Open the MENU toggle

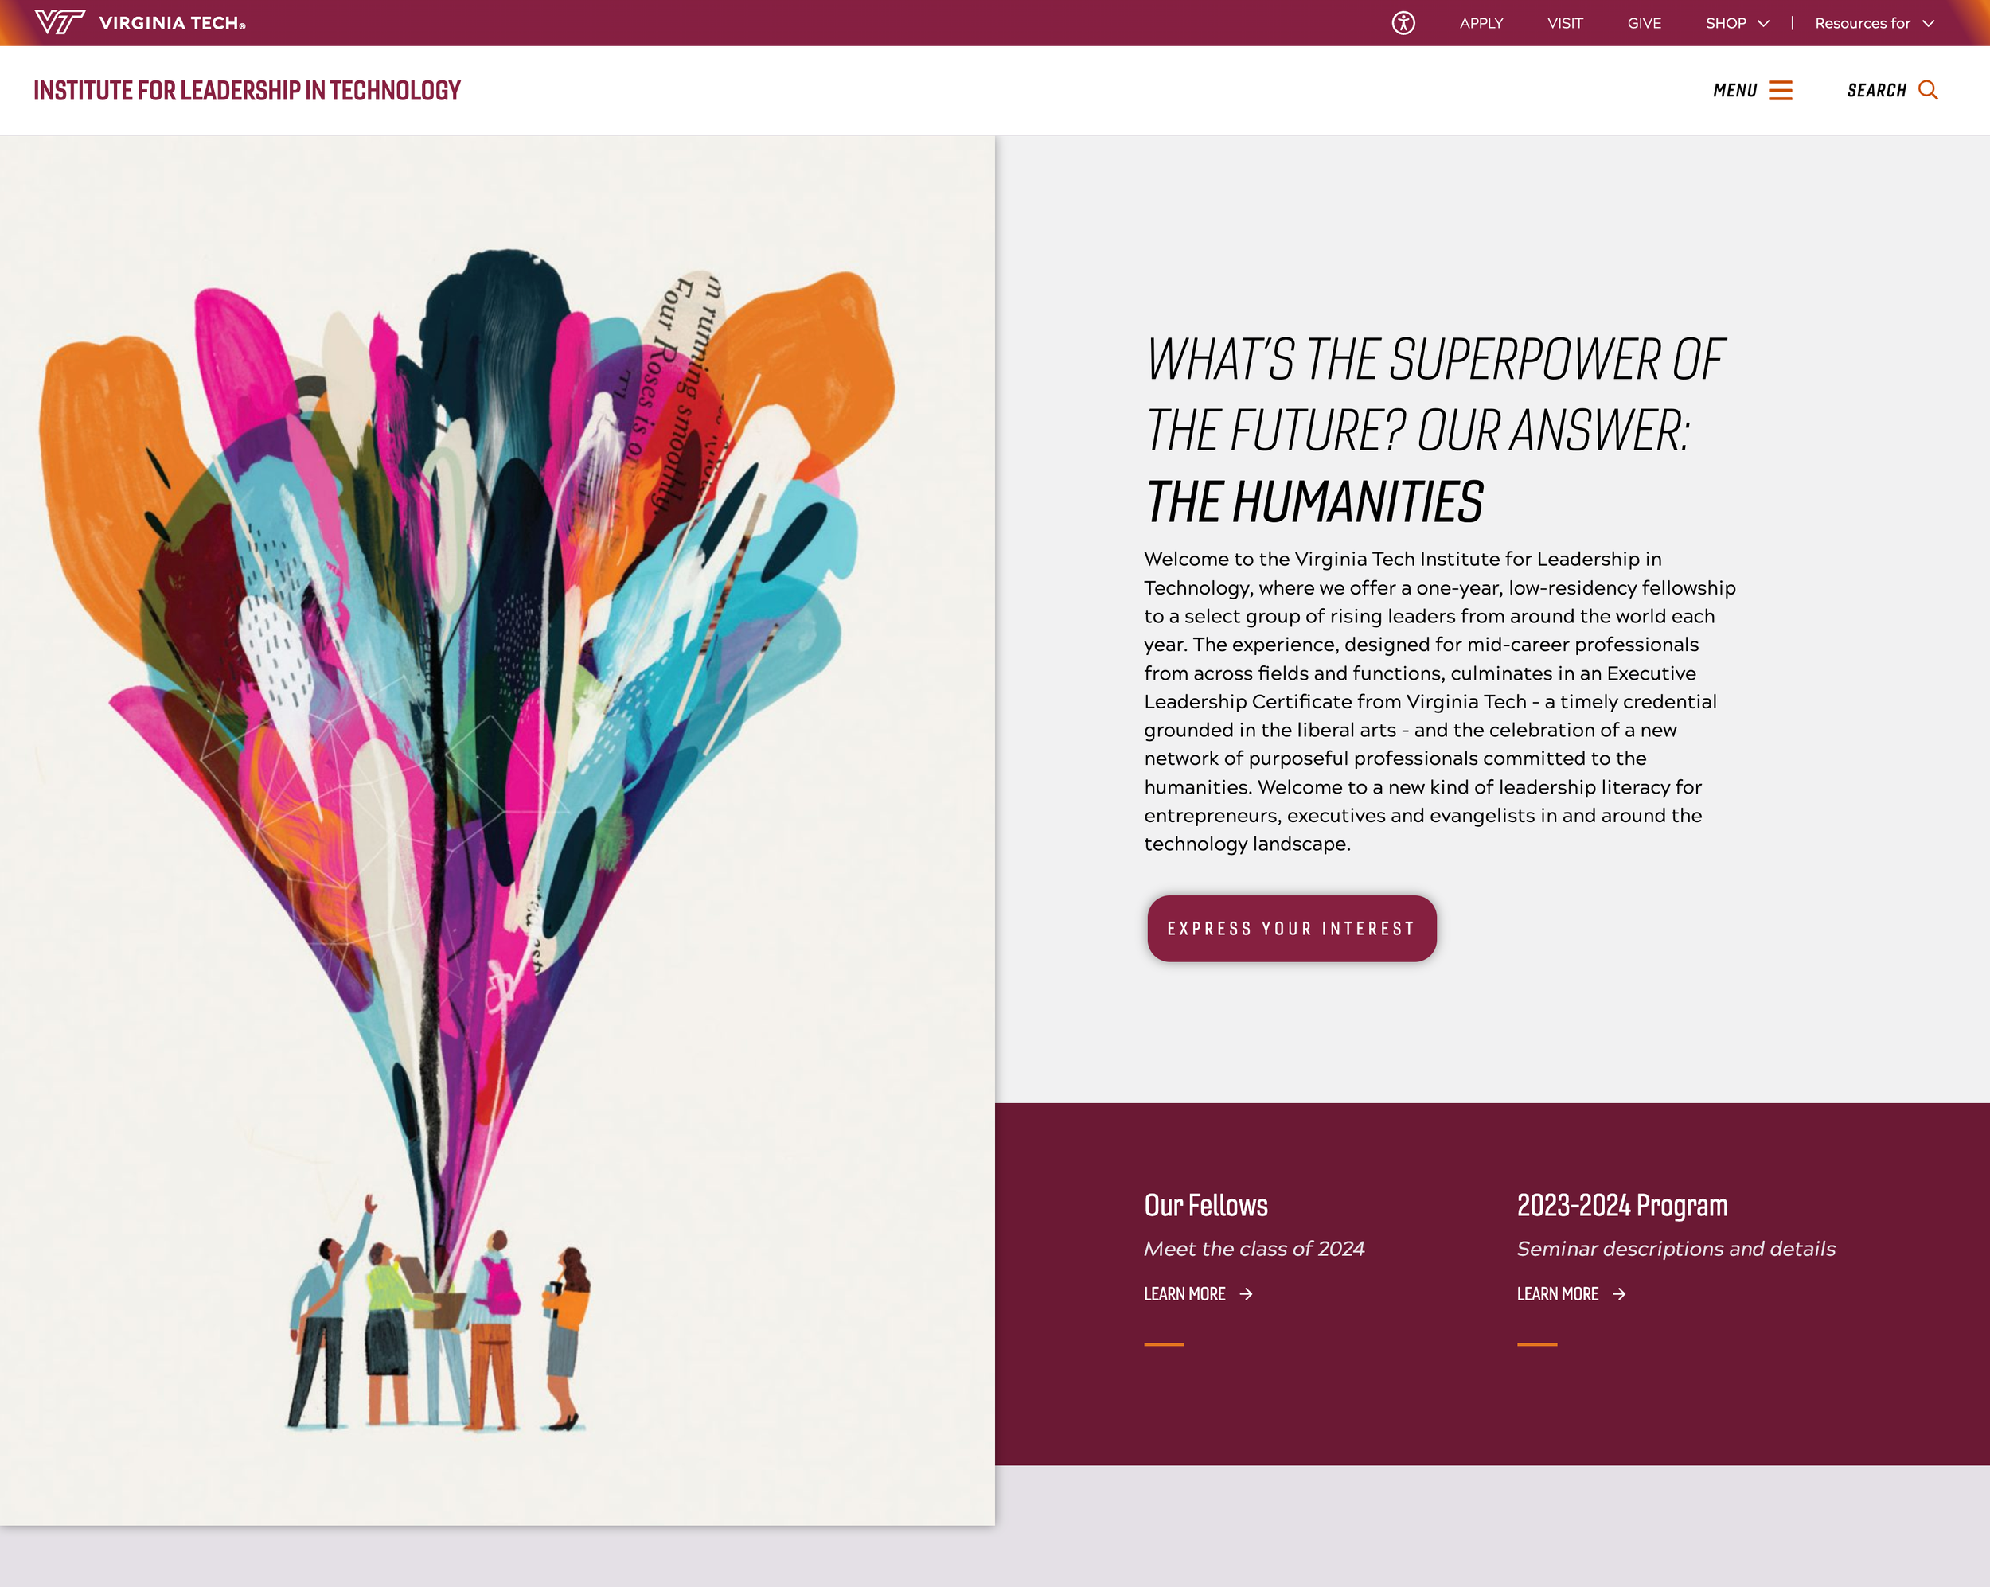point(1735,91)
